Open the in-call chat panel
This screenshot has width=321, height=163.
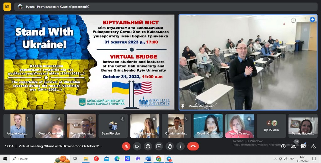(303, 146)
